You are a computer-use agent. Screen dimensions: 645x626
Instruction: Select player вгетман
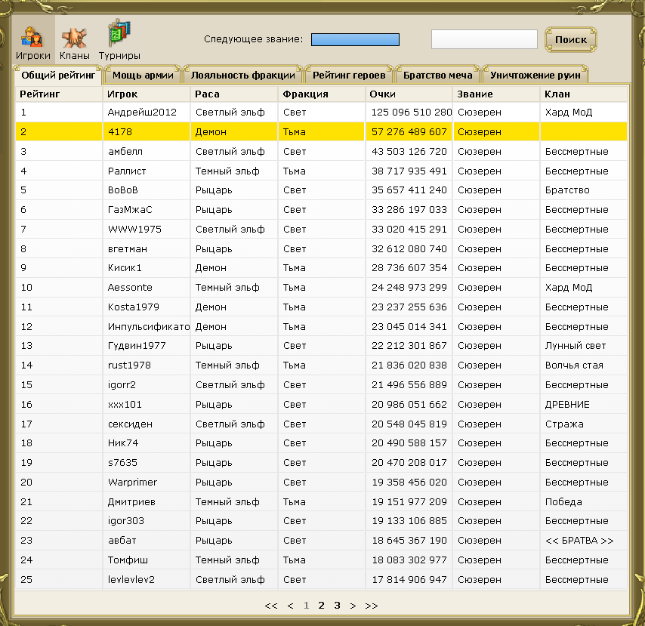(128, 249)
